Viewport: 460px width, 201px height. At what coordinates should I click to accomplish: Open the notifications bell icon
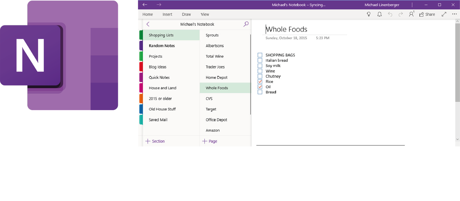pos(379,14)
